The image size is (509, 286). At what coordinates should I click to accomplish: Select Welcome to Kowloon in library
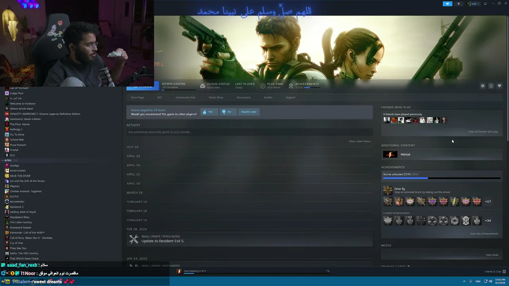22,104
